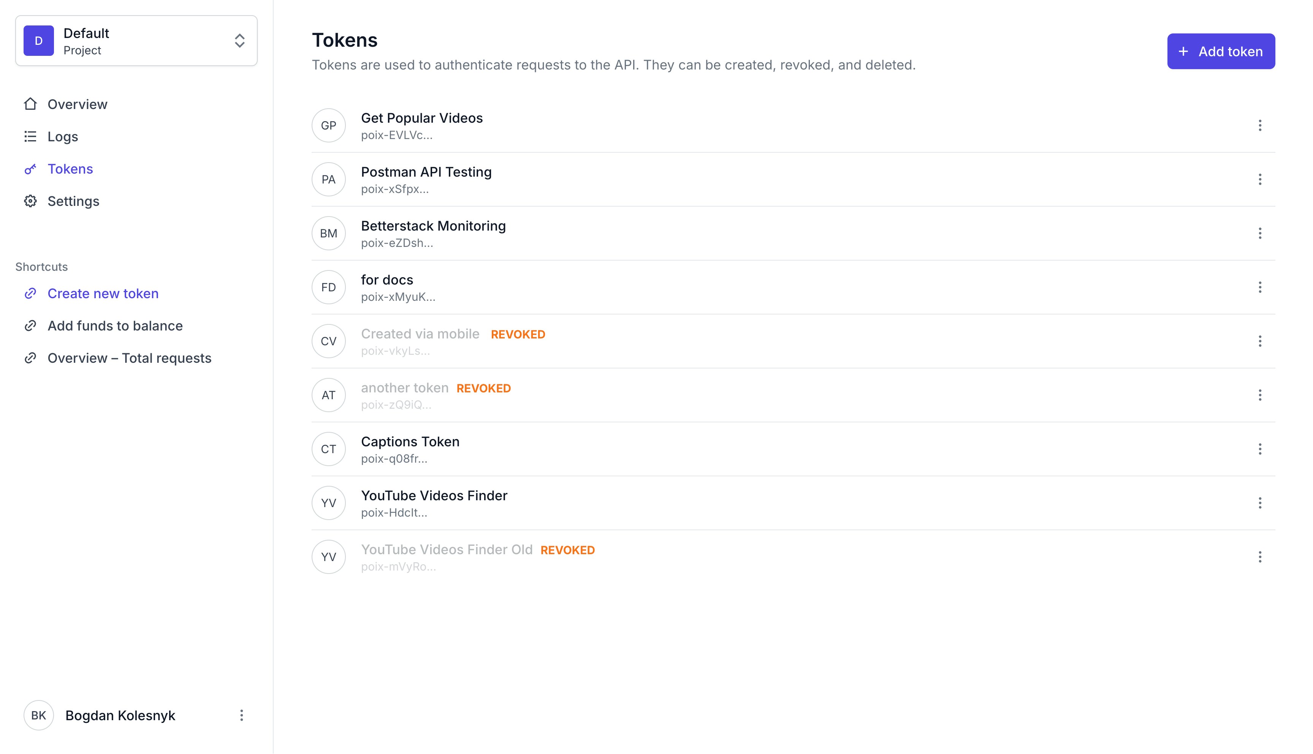This screenshot has width=1313, height=754.
Task: Click the REVOKED badge on another token
Action: tap(483, 388)
